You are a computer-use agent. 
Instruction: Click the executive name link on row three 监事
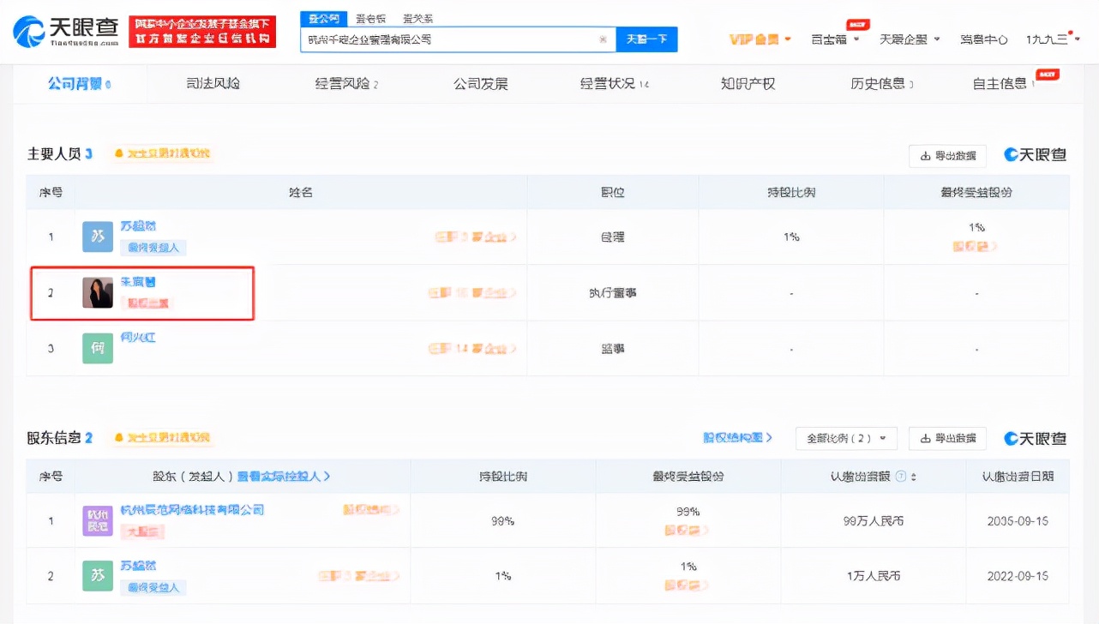[x=137, y=337]
